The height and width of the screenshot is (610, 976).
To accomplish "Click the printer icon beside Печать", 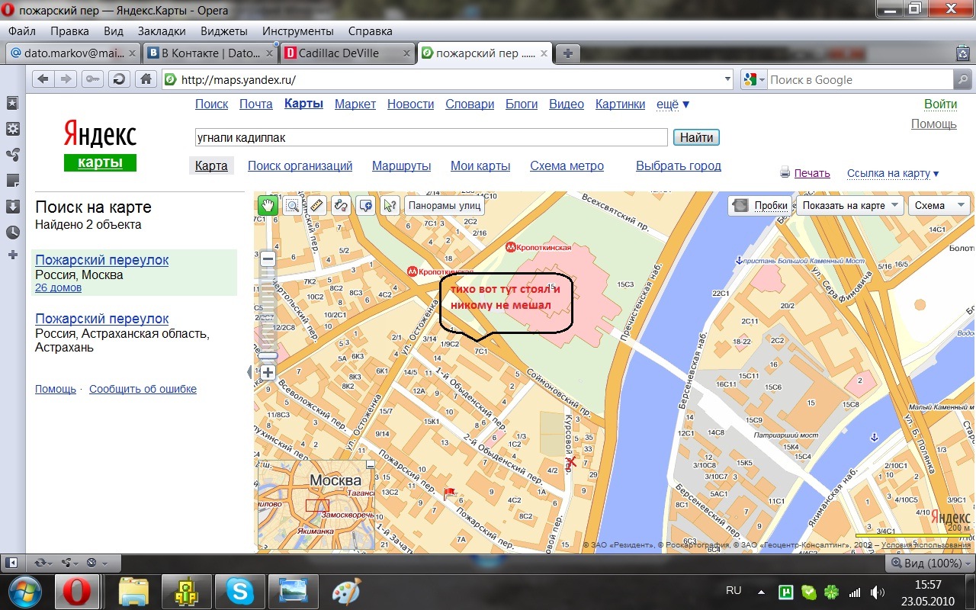I will (x=785, y=173).
